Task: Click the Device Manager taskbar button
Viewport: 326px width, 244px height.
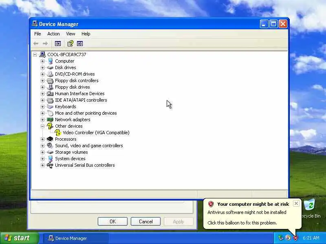Action: click(x=76, y=238)
